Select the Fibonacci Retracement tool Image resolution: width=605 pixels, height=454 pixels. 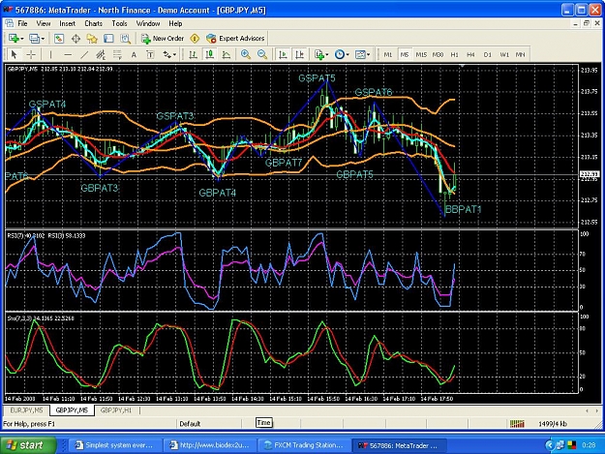(x=117, y=54)
